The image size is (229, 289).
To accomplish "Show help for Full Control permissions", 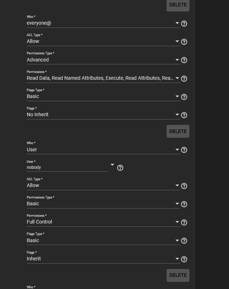I will pos(184,222).
